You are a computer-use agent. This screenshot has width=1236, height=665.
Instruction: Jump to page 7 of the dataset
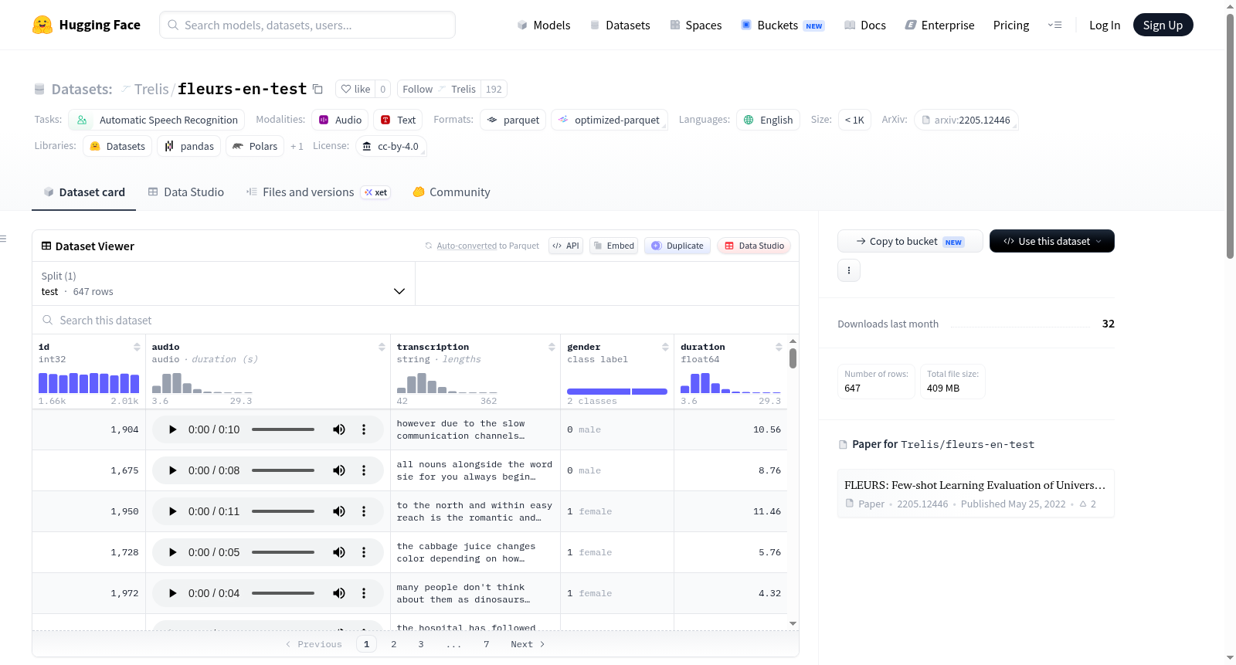[487, 644]
